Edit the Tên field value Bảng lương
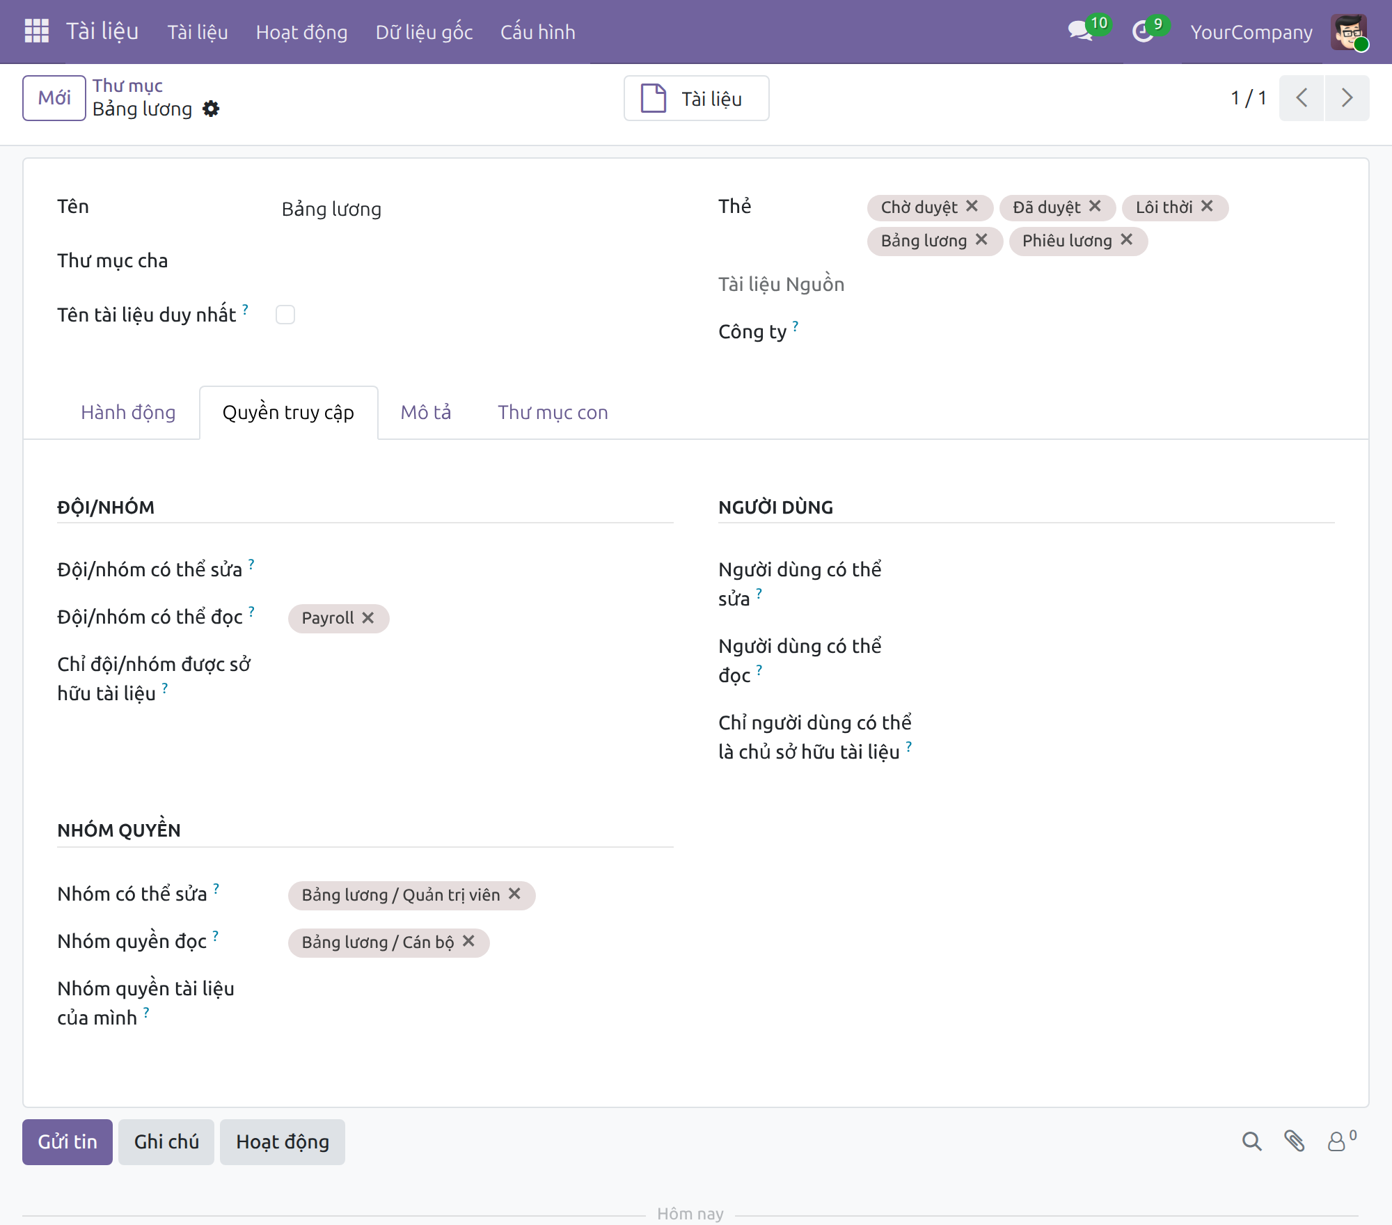This screenshot has width=1392, height=1225. point(476,209)
